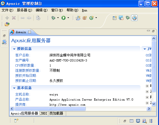Open the 文件(F) menu

(x=7, y=10)
